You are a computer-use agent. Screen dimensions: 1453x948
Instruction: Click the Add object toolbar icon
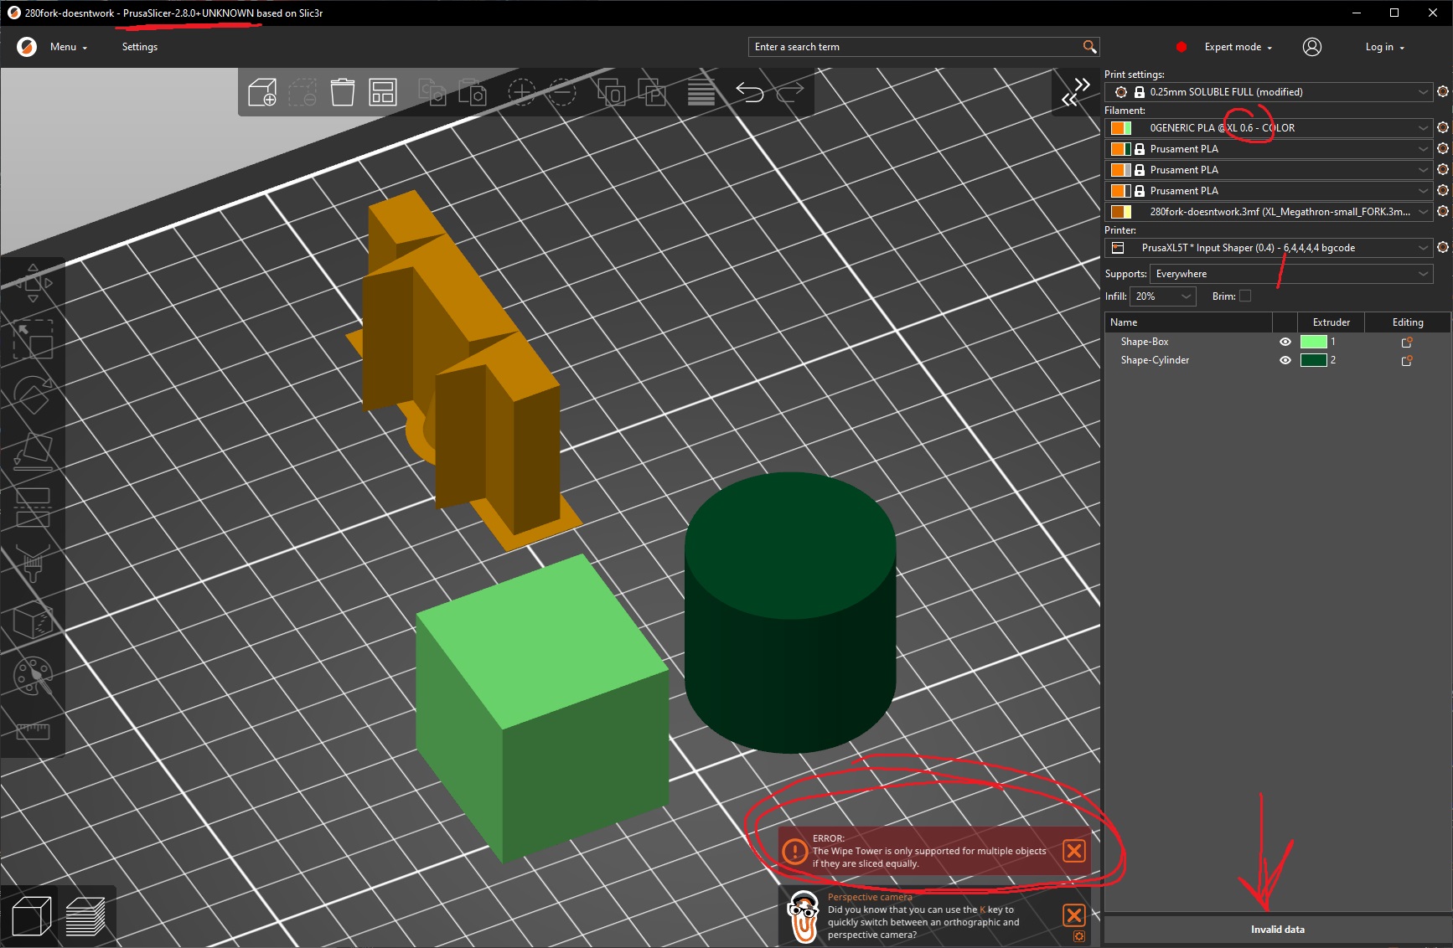click(262, 92)
